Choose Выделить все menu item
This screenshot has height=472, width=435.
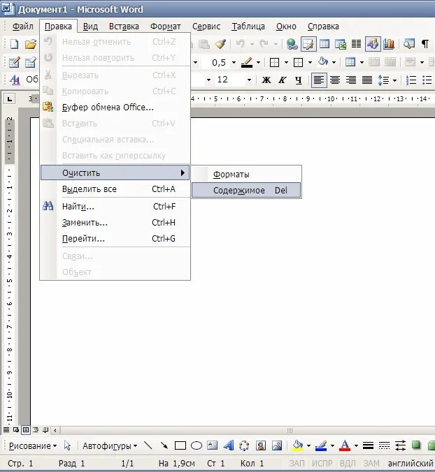tap(115, 189)
